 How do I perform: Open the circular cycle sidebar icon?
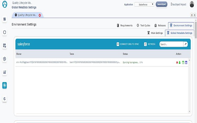[5, 32]
